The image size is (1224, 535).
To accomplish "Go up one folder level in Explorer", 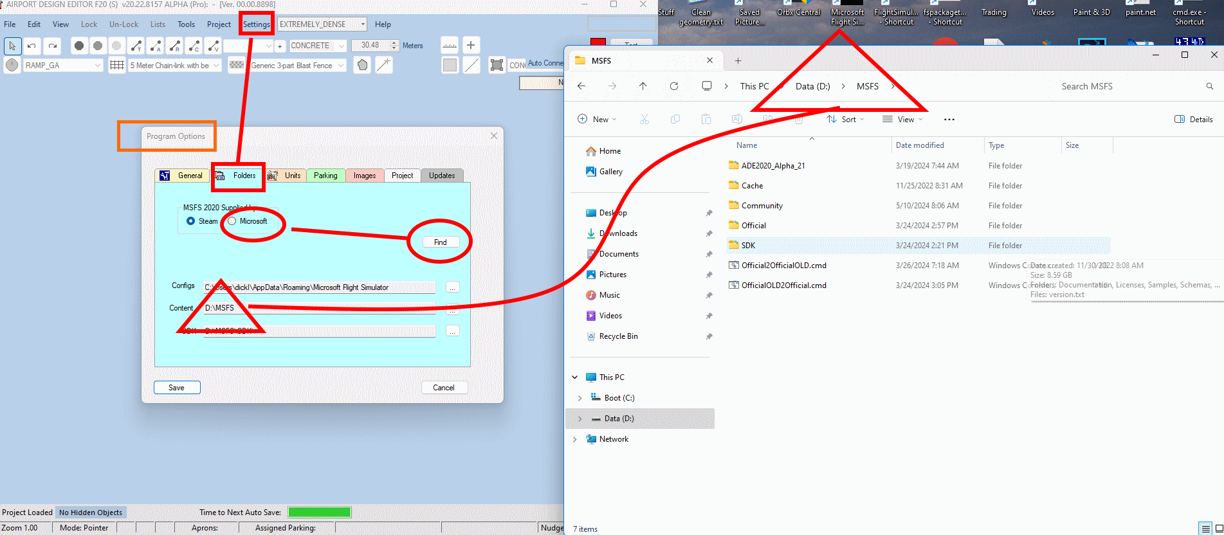I will click(x=643, y=86).
